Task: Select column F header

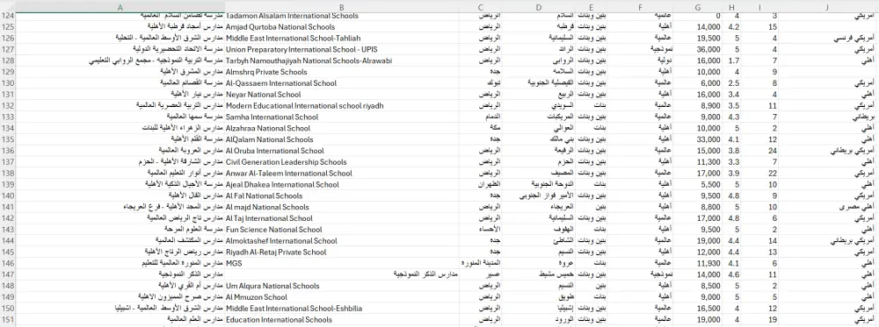Action: pyautogui.click(x=640, y=7)
